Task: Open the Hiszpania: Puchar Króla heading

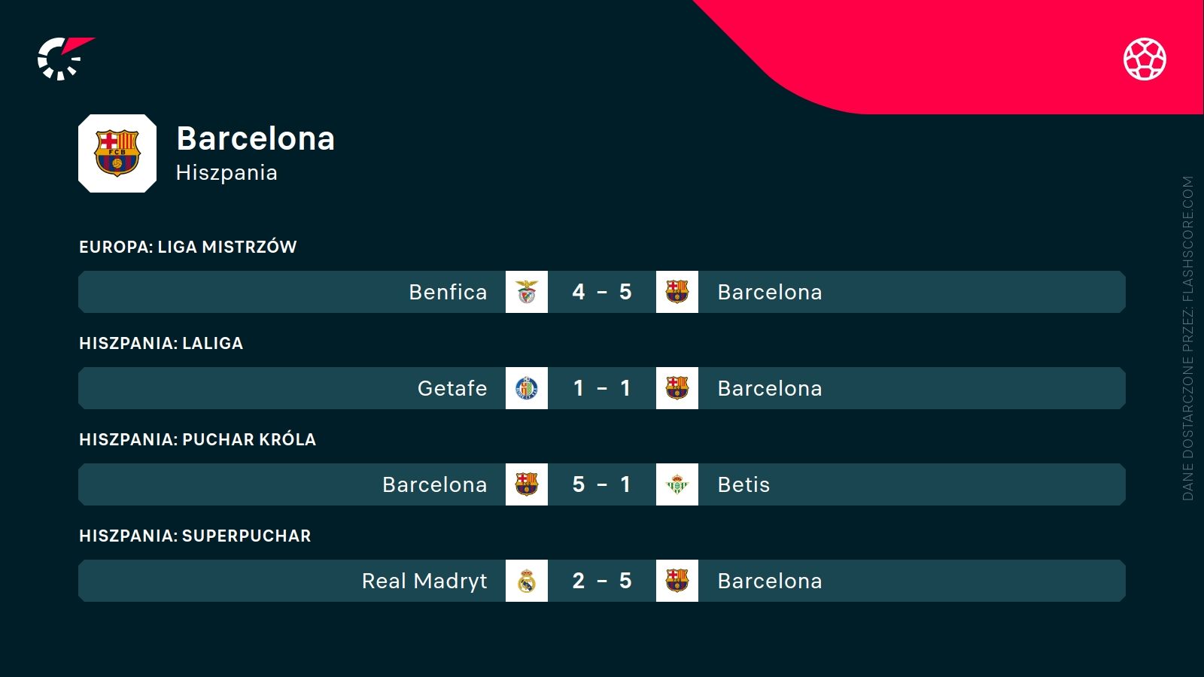Action: coord(197,439)
